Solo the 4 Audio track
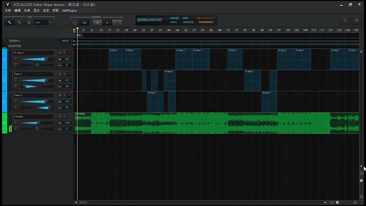Viewport: 366px width, 206px height. 64,116
